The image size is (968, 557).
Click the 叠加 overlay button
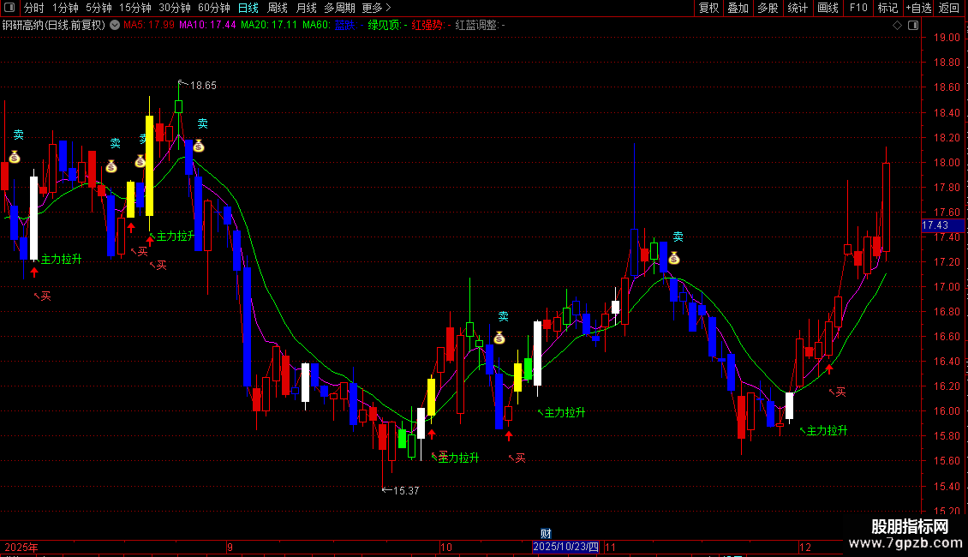[738, 8]
